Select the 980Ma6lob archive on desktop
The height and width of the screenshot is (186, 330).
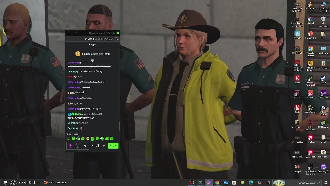click(x=297, y=50)
